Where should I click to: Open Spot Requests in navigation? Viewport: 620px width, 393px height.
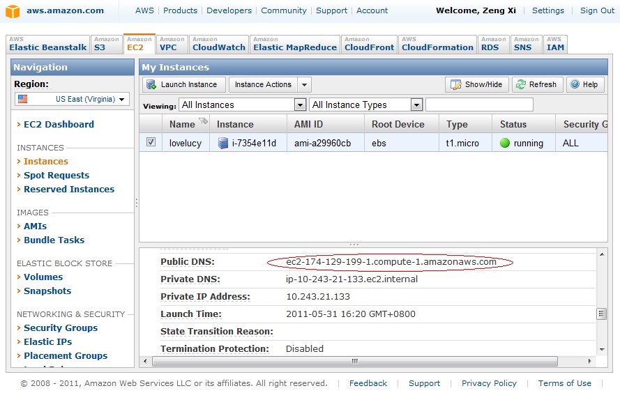click(x=56, y=175)
